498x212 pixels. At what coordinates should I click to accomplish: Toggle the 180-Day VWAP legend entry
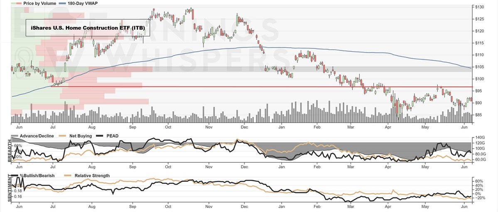pyautogui.click(x=77, y=3)
